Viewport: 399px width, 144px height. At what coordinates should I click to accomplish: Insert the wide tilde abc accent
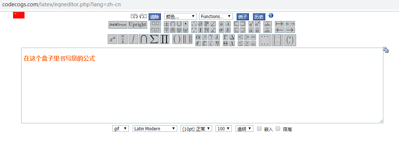point(267,24)
